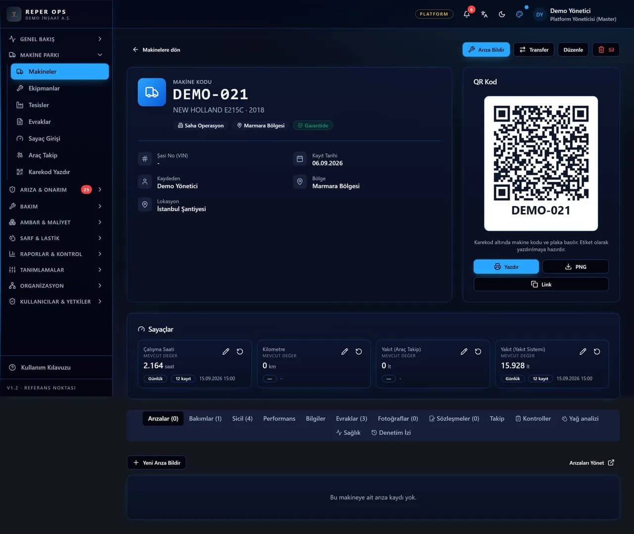Switch to the Bakımlar (1) tab
634x534 pixels.
tap(205, 419)
